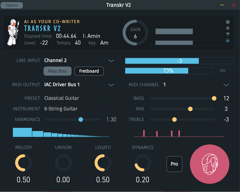
Task: Click the blue unlock padlock icon
Action: [228, 40]
